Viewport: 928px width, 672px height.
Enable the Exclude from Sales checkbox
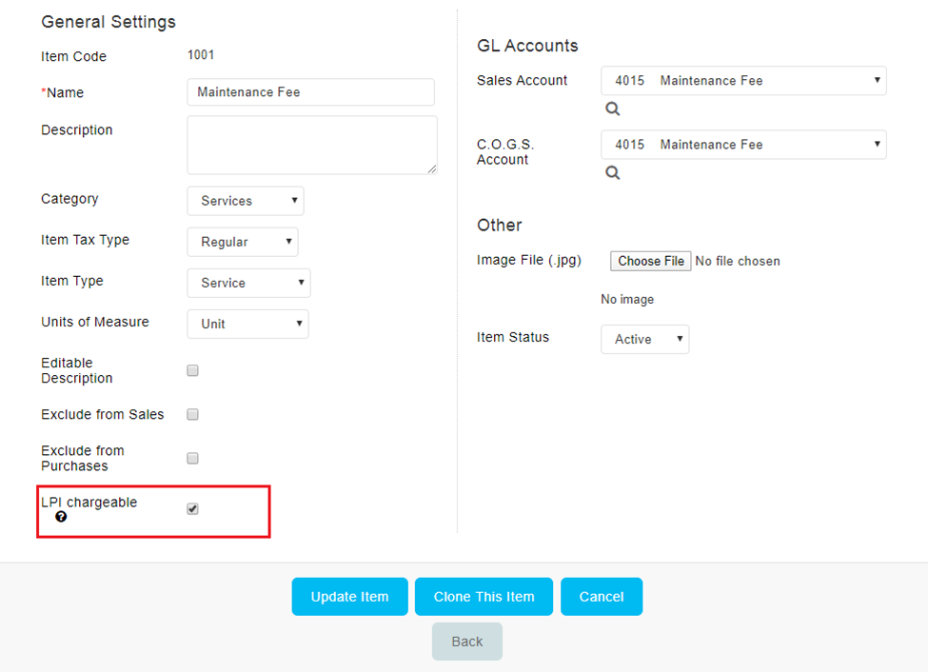pos(192,414)
